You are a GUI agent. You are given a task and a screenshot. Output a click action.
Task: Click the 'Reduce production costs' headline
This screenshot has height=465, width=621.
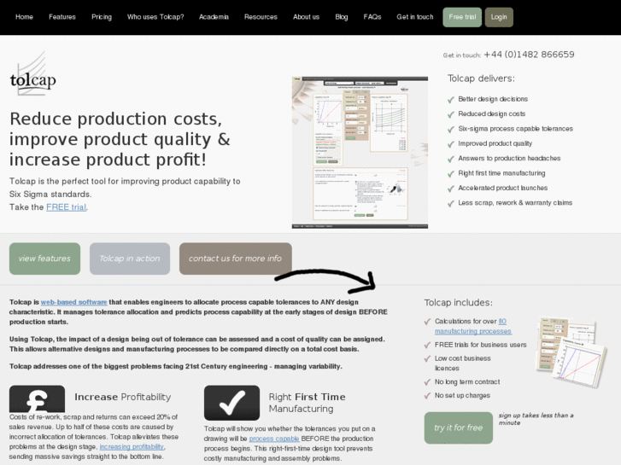coord(120,139)
